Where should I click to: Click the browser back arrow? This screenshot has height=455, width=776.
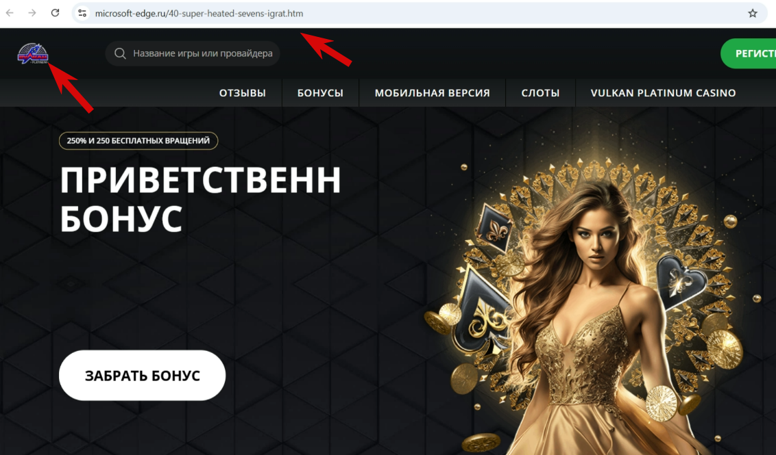click(x=10, y=13)
